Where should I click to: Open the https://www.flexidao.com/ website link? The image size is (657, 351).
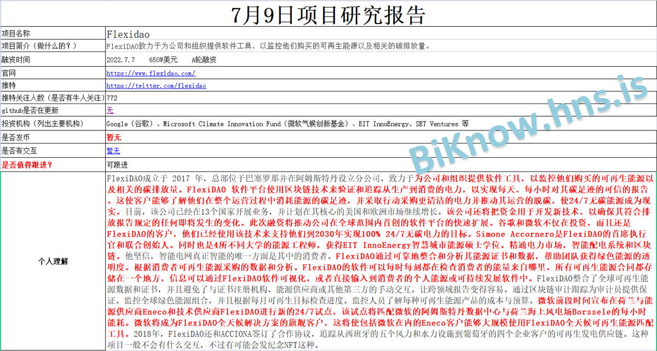point(151,73)
